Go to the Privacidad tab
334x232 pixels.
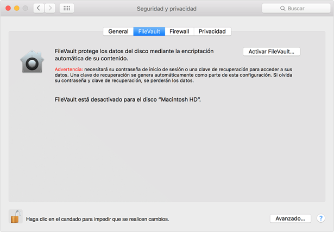click(212, 32)
